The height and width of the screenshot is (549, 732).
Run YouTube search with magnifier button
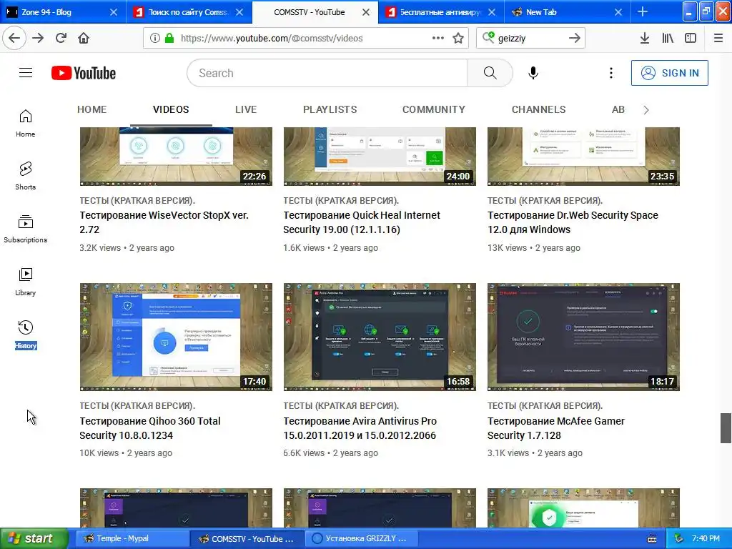click(x=490, y=73)
